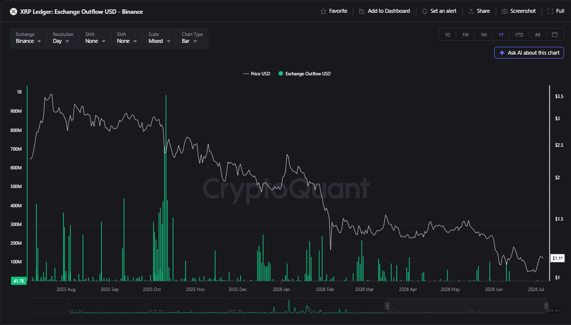Click the XRP logo icon beside the title
Screen dimensions: 571x325
[x=13, y=12]
